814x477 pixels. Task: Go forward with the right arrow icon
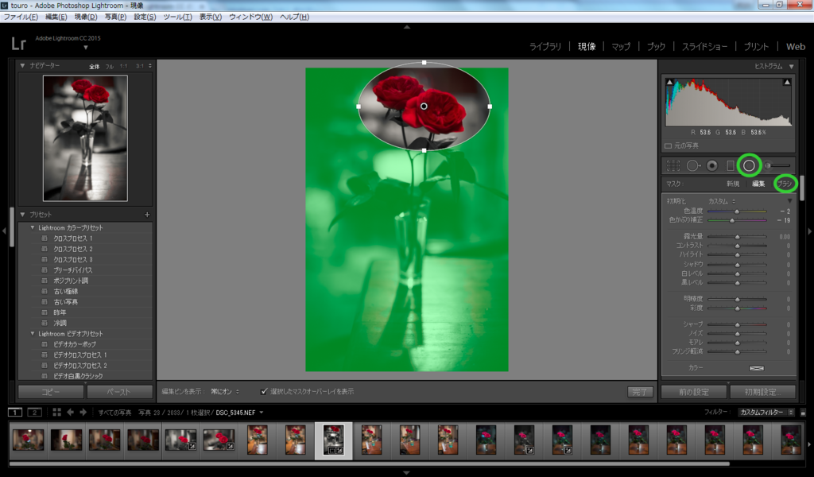pyautogui.click(x=83, y=412)
